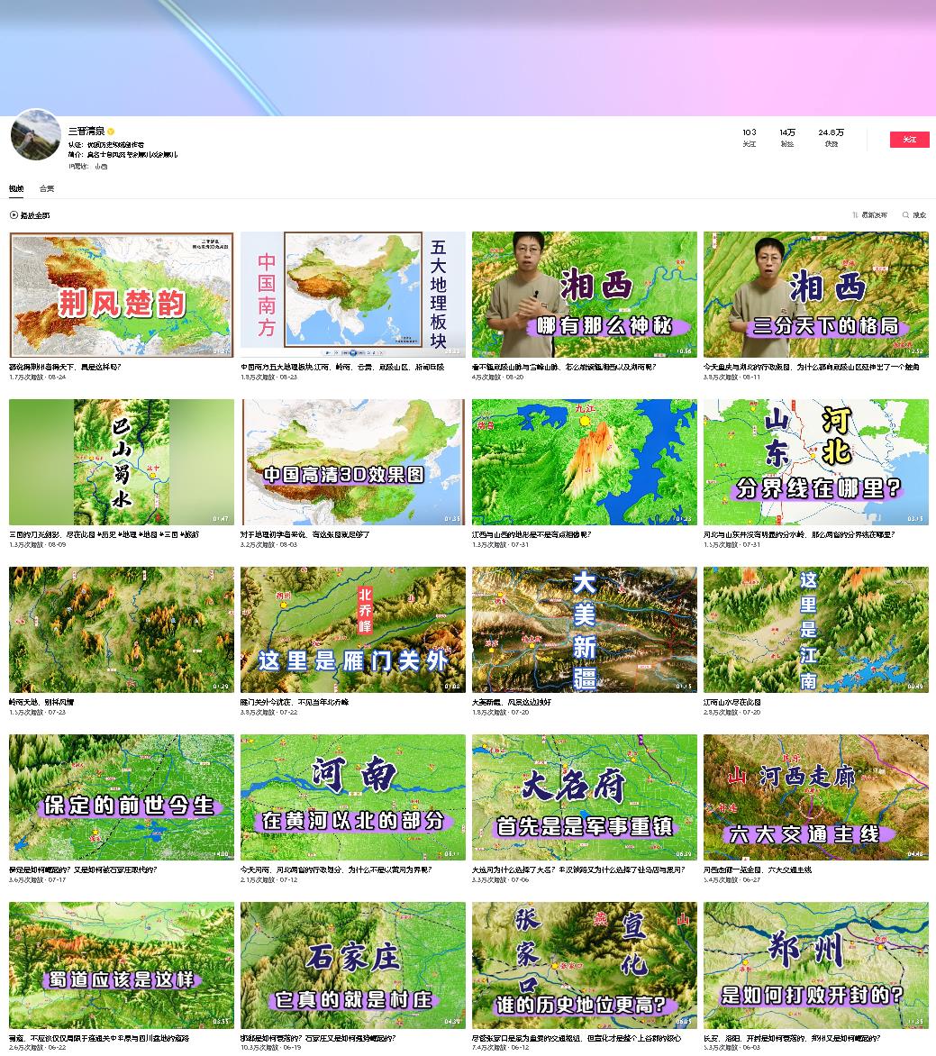Open the 湘西 哪有那么神秘 video
This screenshot has width=936, height=1056.
point(584,295)
